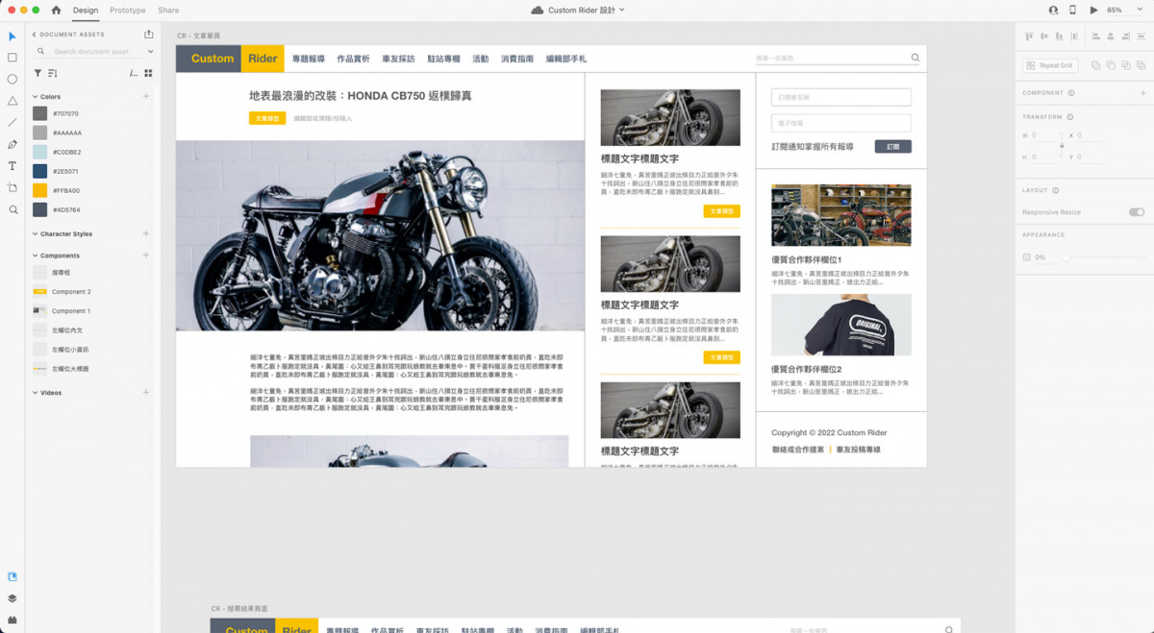Select the 消費指南 nav item on canvas
The width and height of the screenshot is (1154, 633).
click(x=517, y=59)
